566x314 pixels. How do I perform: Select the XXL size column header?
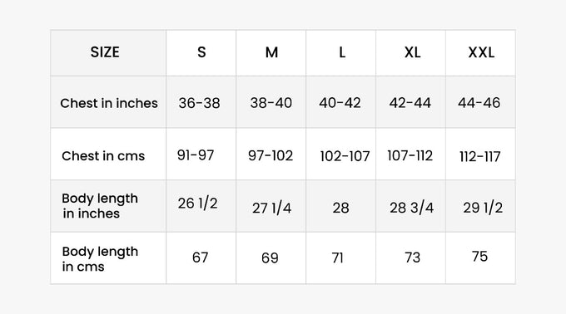(x=481, y=52)
